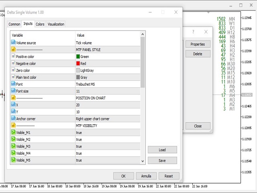The height and width of the screenshot is (193, 257).
Task: Select the Red negative color swatch
Action: point(78,64)
